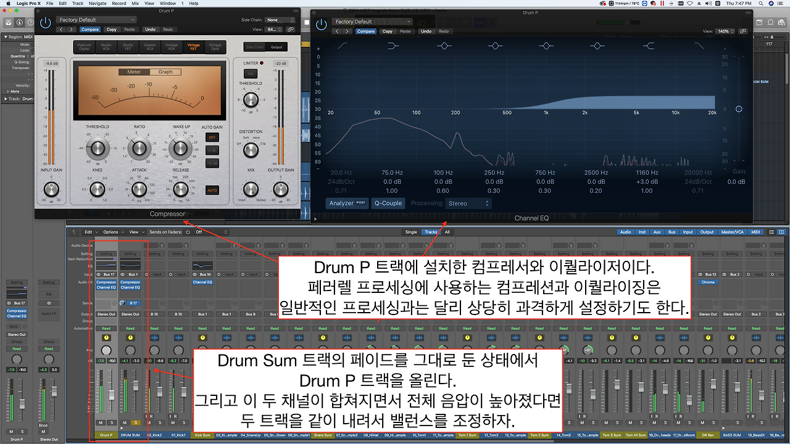The height and width of the screenshot is (444, 790).
Task: Enable the high-pass filter band icon
Action: coord(341,46)
